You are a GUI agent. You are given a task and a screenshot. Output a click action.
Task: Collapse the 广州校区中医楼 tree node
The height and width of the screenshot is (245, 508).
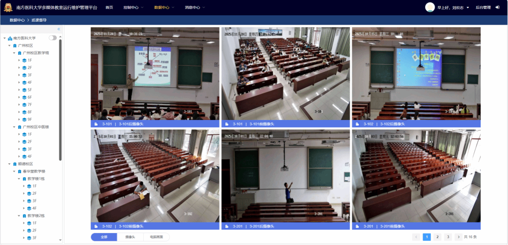click(14, 127)
